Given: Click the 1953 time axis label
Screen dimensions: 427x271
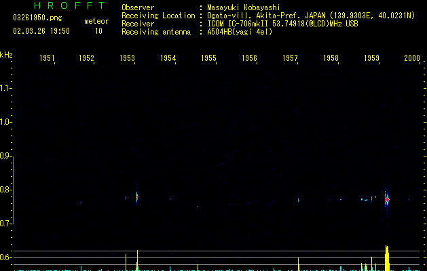Looking at the screenshot, I should click(127, 58).
